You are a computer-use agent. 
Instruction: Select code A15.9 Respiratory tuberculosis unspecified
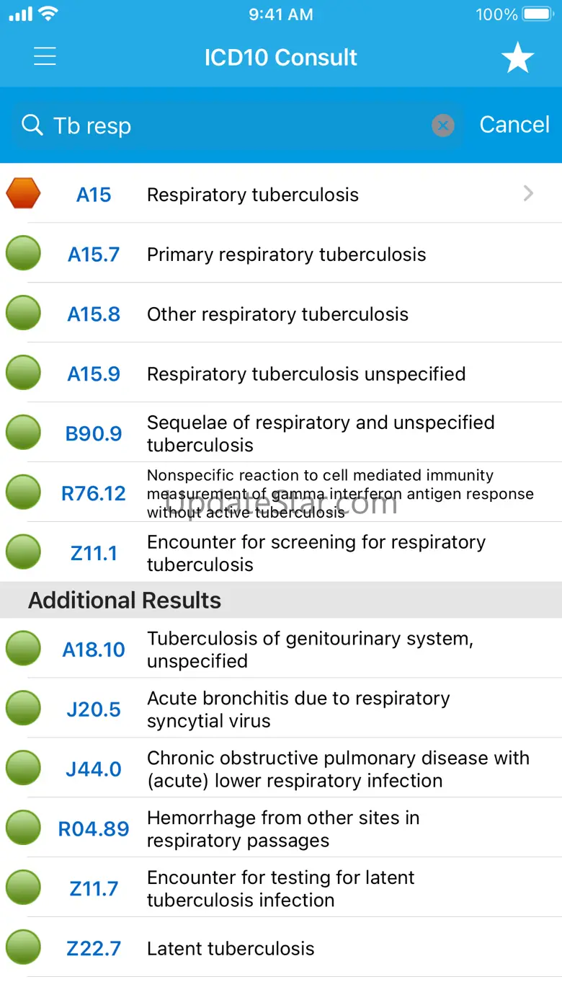pyautogui.click(x=306, y=374)
